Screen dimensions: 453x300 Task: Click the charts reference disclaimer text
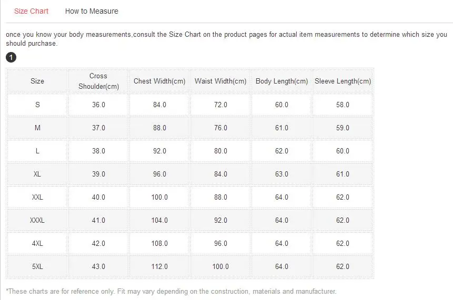coord(171,291)
